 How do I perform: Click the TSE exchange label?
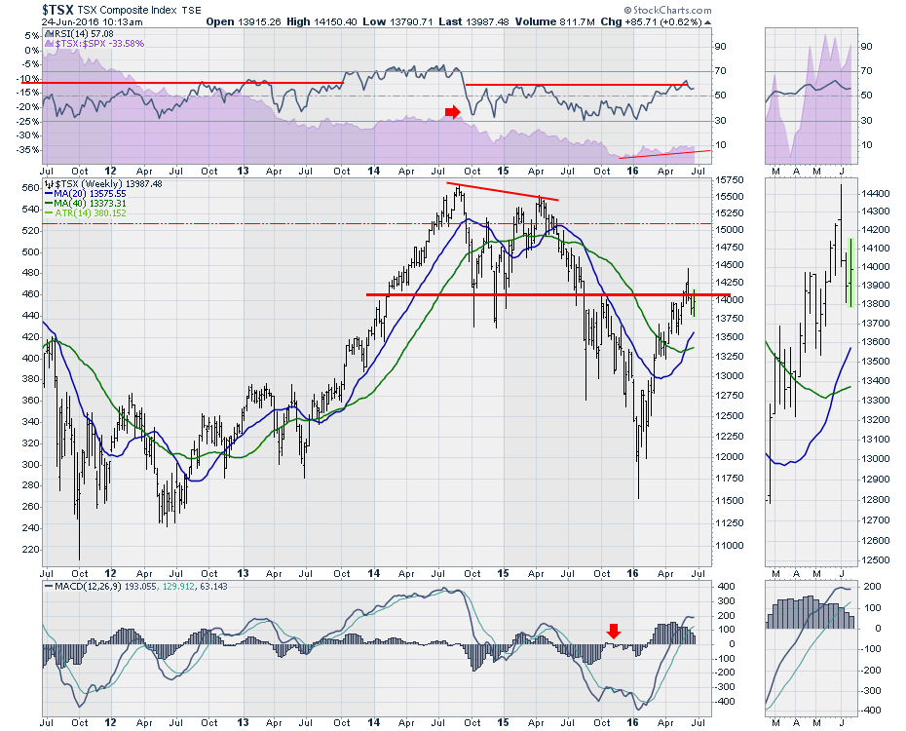(191, 11)
